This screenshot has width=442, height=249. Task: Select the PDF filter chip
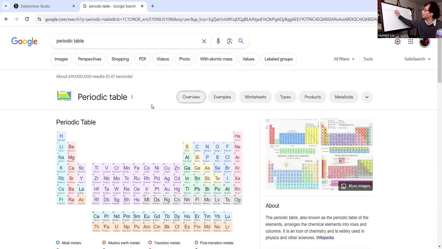(x=142, y=59)
